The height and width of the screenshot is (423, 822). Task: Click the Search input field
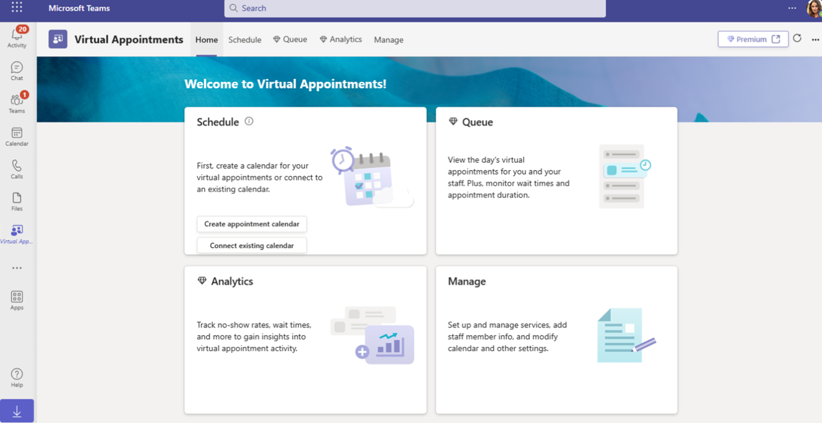tap(415, 8)
